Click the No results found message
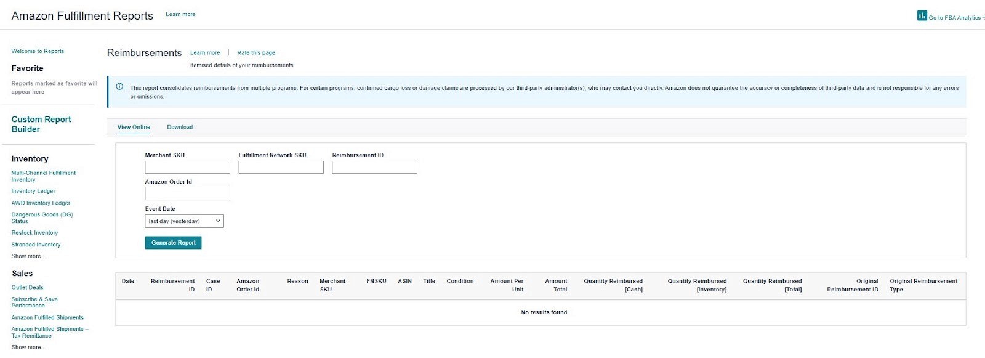This screenshot has width=985, height=358. tap(544, 312)
